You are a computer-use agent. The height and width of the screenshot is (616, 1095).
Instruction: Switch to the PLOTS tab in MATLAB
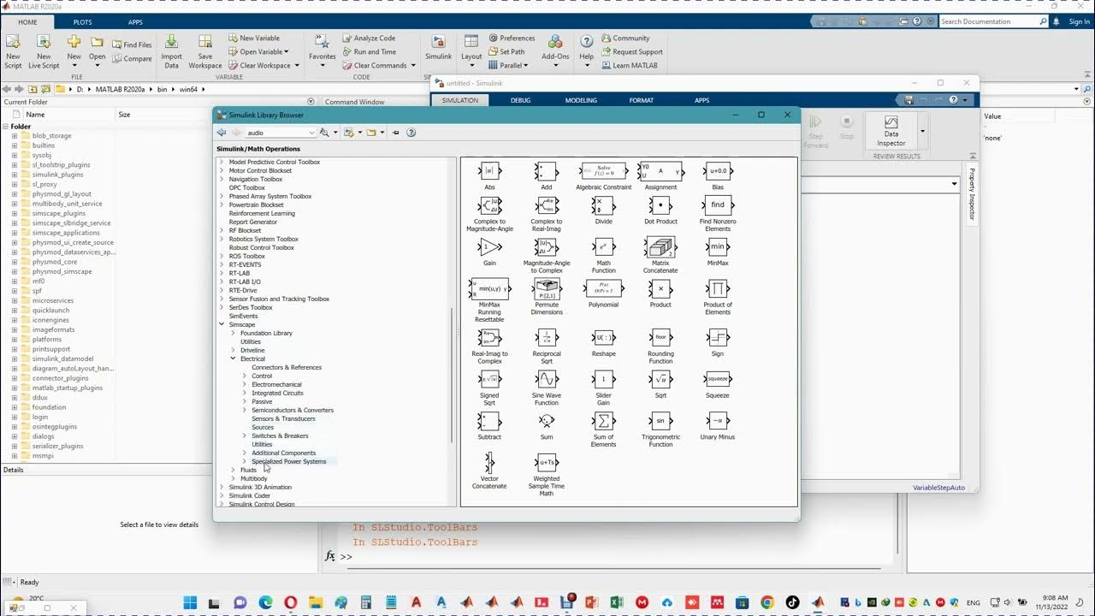[x=83, y=21]
